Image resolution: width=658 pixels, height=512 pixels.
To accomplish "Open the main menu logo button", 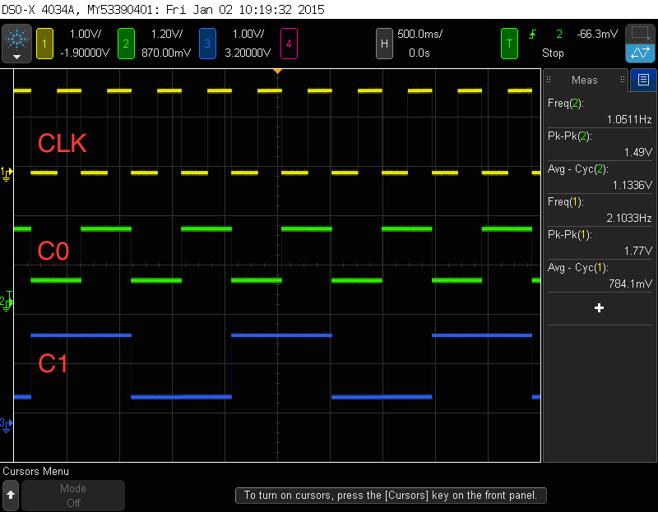I will tap(16, 42).
